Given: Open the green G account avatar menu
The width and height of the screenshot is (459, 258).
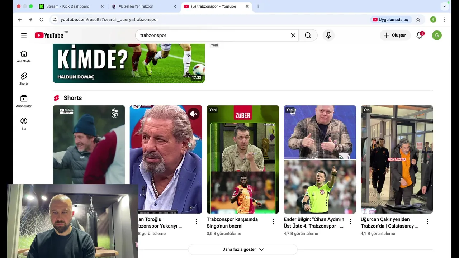Looking at the screenshot, I should click(437, 35).
